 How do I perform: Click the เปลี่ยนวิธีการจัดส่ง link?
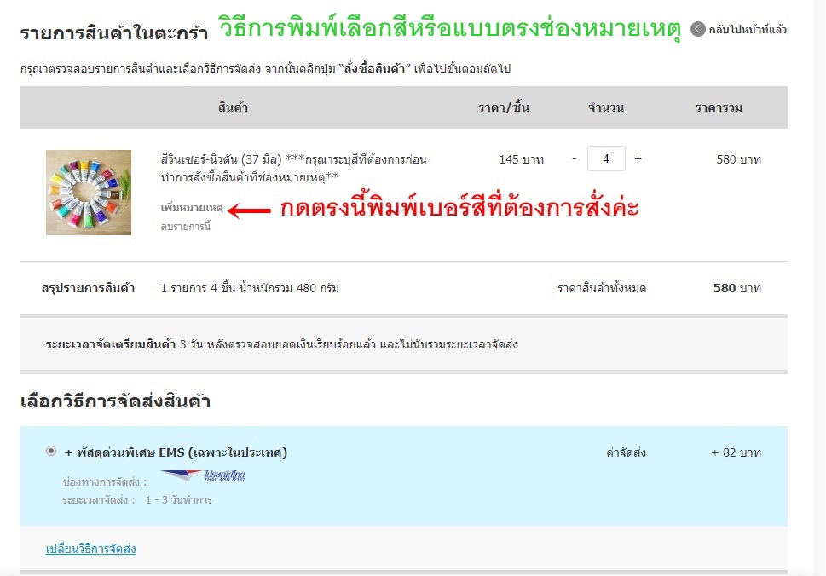[x=90, y=549]
